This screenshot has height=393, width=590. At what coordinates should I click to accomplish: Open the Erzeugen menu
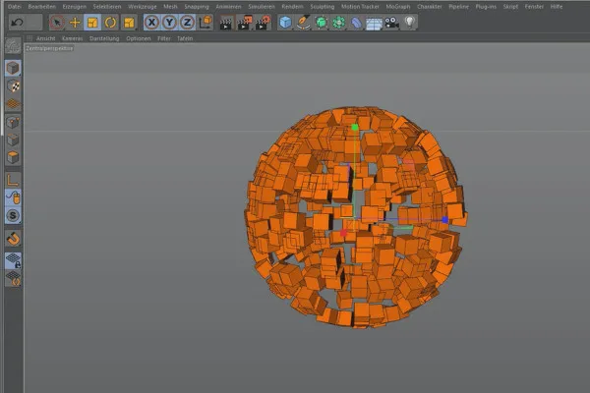coord(74,7)
